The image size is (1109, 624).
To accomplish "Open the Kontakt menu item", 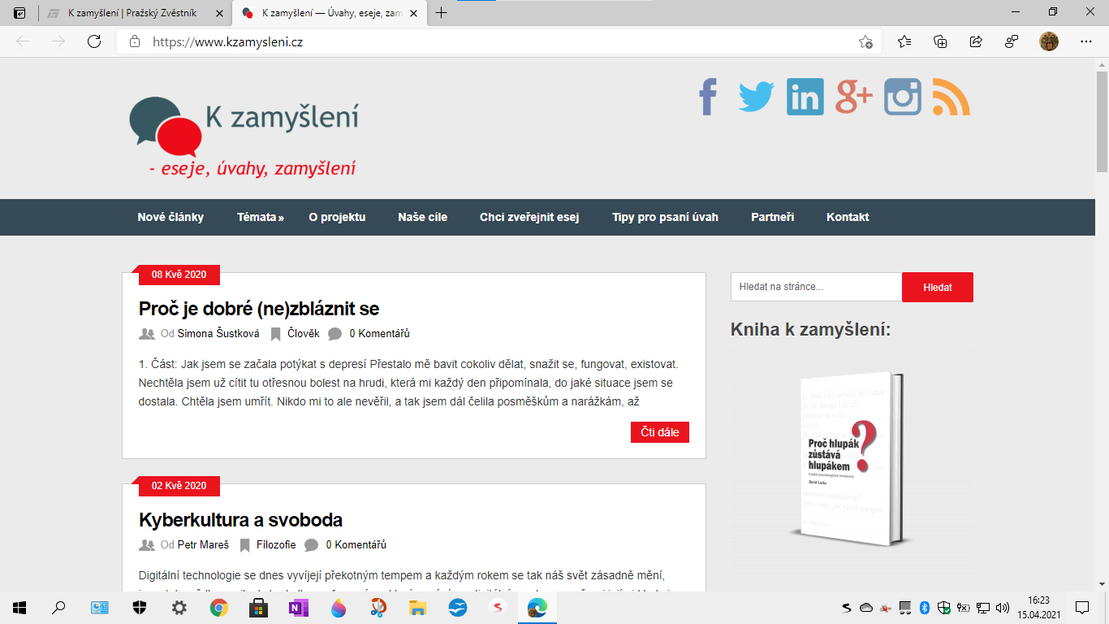I will click(847, 217).
